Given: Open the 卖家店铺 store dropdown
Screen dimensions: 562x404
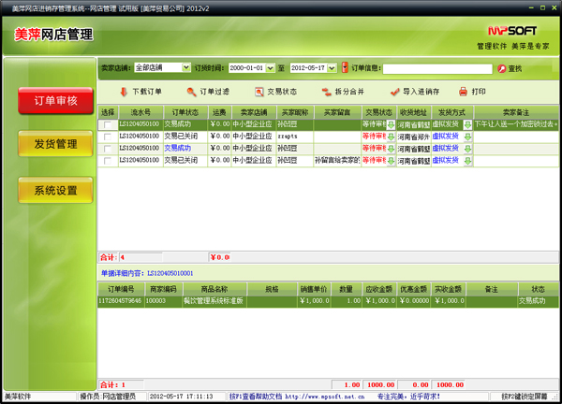Looking at the screenshot, I should coord(184,68).
